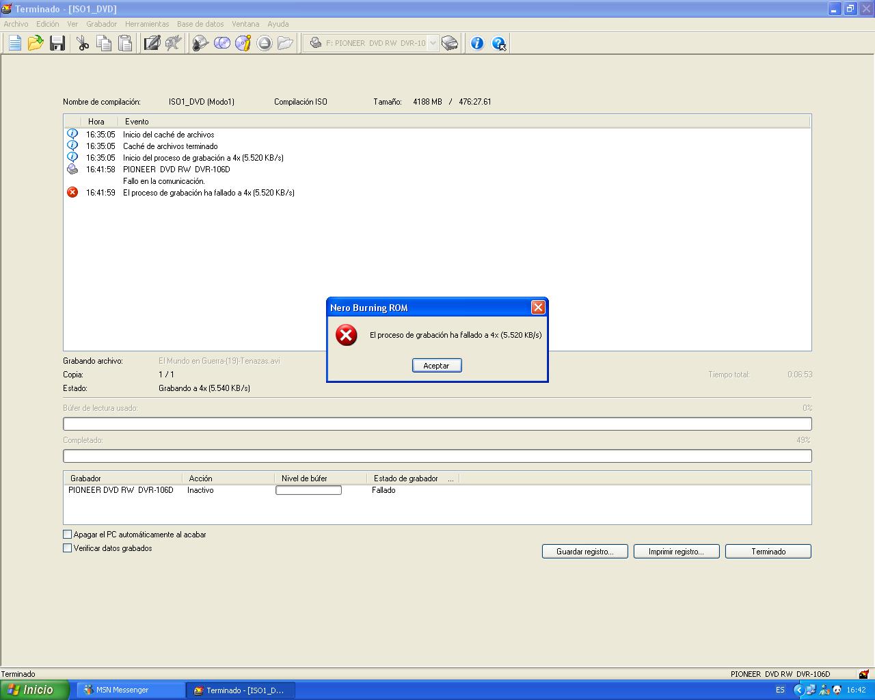Screen dimensions: 875x700
Task: Select the 'Fallo en la comunicación.' log line
Action: point(164,181)
